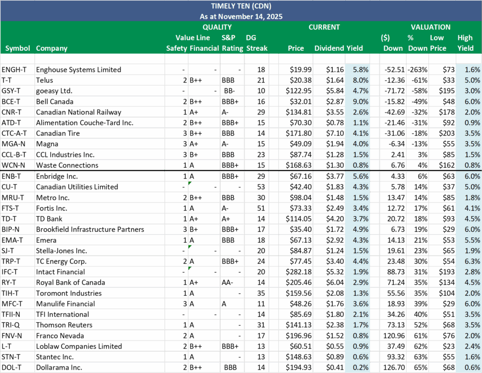Select the TIMELY TEN (CDN) title
This screenshot has height=373, width=482.
pos(241,6)
